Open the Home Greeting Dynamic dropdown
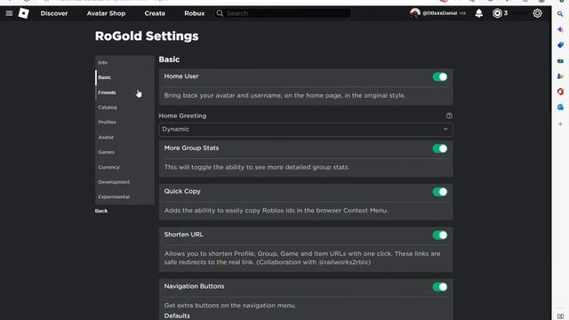Screen dimensions: 569x320 306,130
